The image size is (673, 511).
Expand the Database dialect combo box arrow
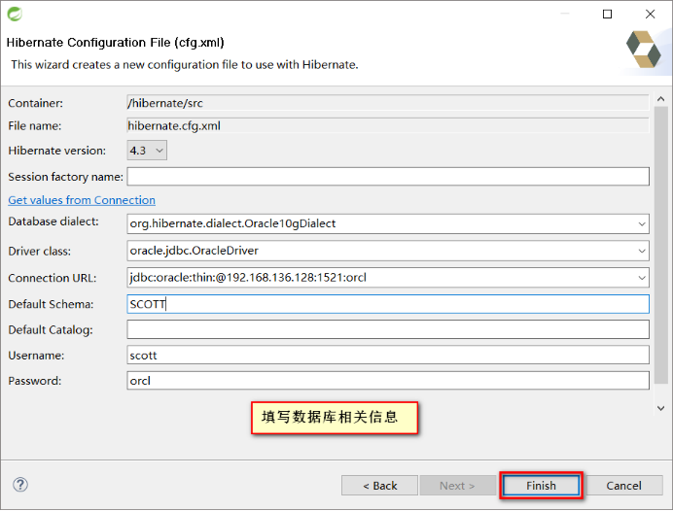(642, 223)
